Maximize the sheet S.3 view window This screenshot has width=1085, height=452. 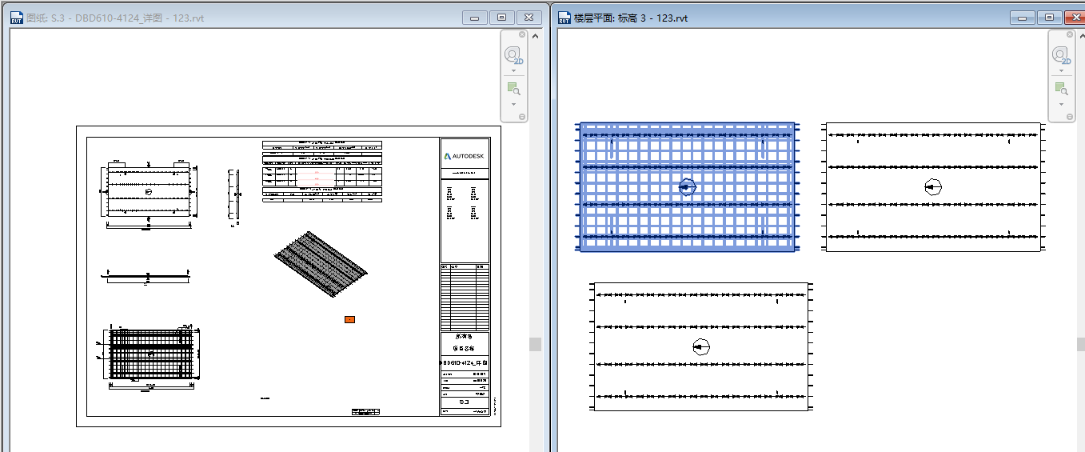pos(501,17)
